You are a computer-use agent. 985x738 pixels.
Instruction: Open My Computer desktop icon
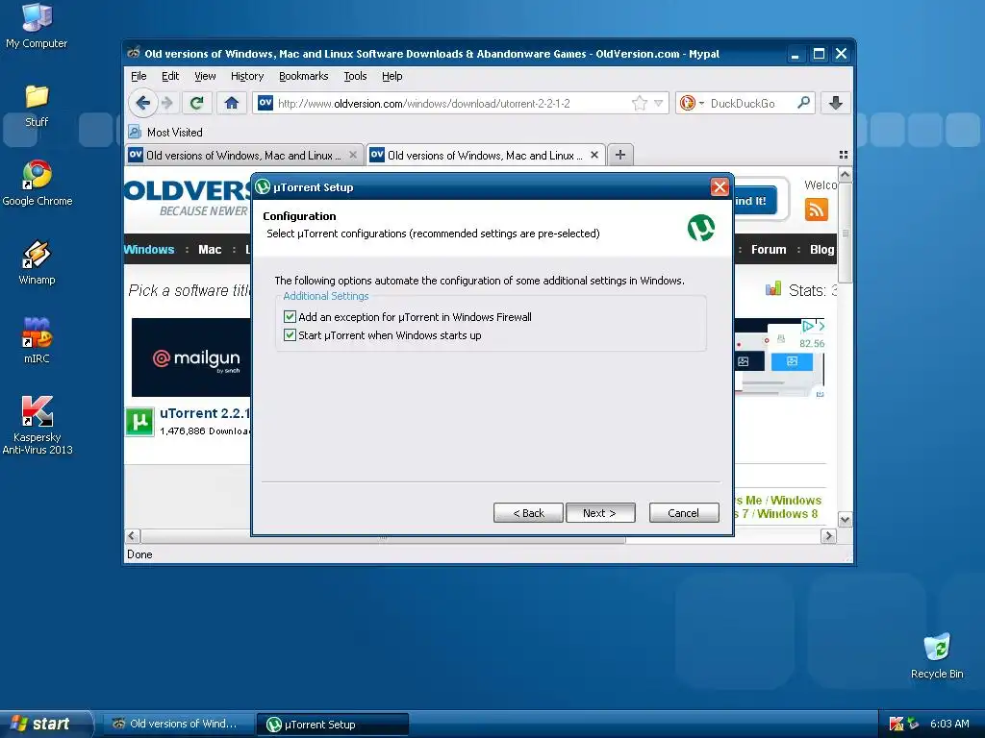37,25
